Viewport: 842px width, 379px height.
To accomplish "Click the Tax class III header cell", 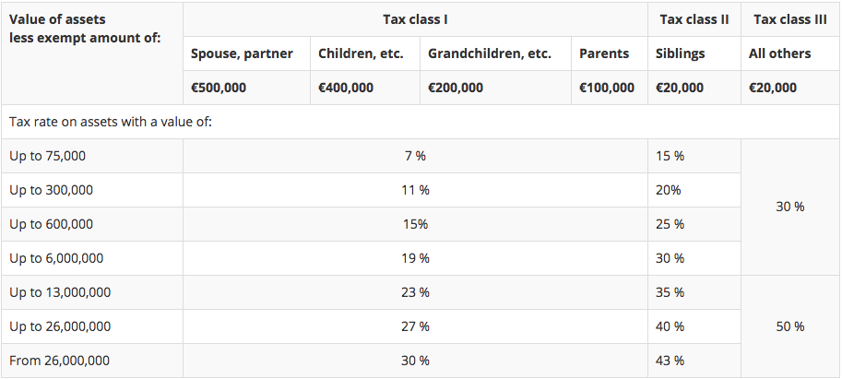I will [790, 19].
